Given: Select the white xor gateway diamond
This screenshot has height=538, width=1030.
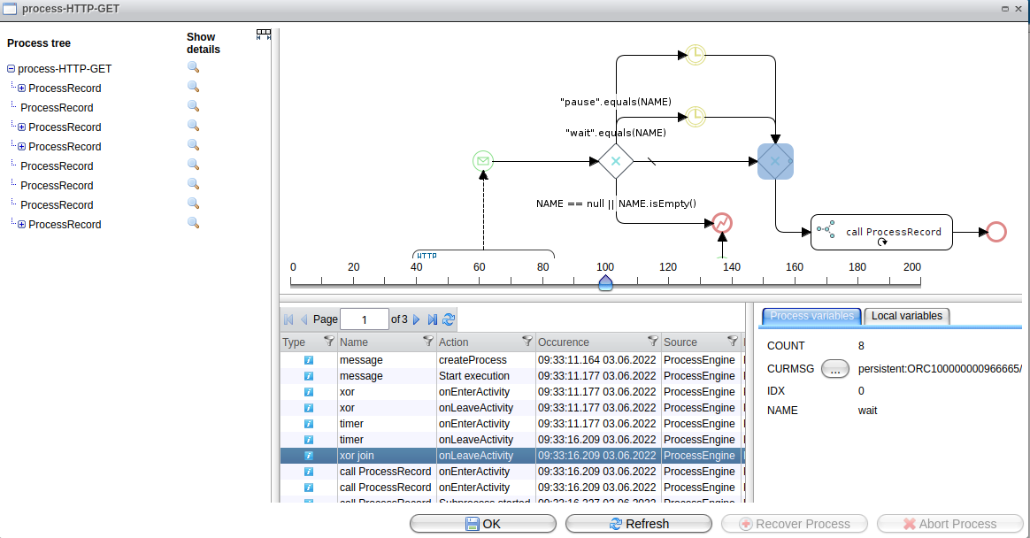Looking at the screenshot, I should tap(616, 161).
